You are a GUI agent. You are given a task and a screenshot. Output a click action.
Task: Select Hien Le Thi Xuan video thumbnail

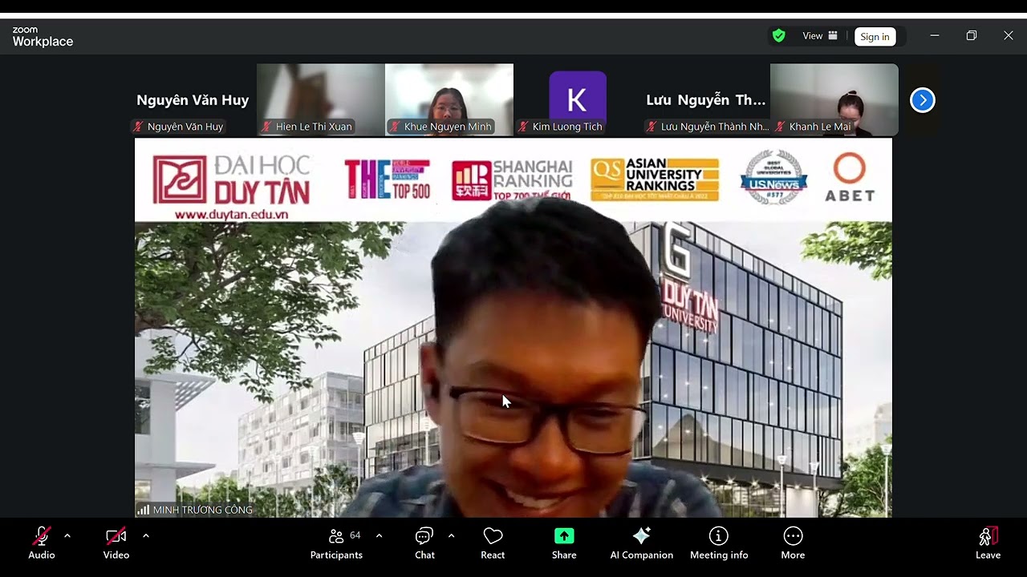[321, 100]
